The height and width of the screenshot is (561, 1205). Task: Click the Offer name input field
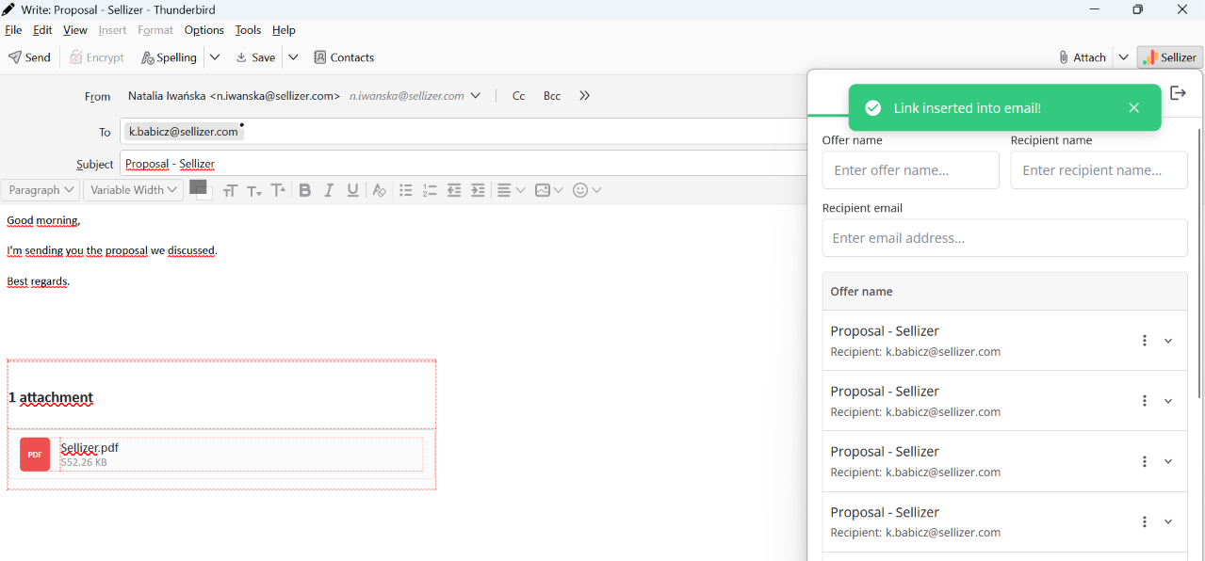(911, 170)
